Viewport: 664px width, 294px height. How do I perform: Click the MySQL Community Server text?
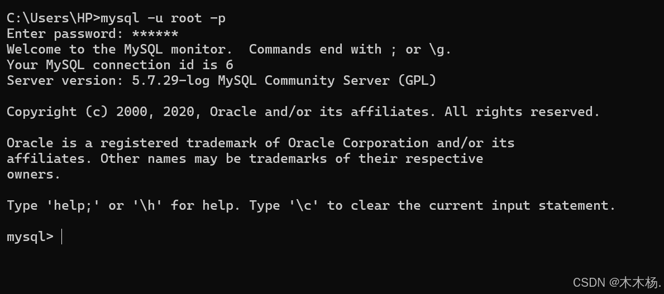304,80
